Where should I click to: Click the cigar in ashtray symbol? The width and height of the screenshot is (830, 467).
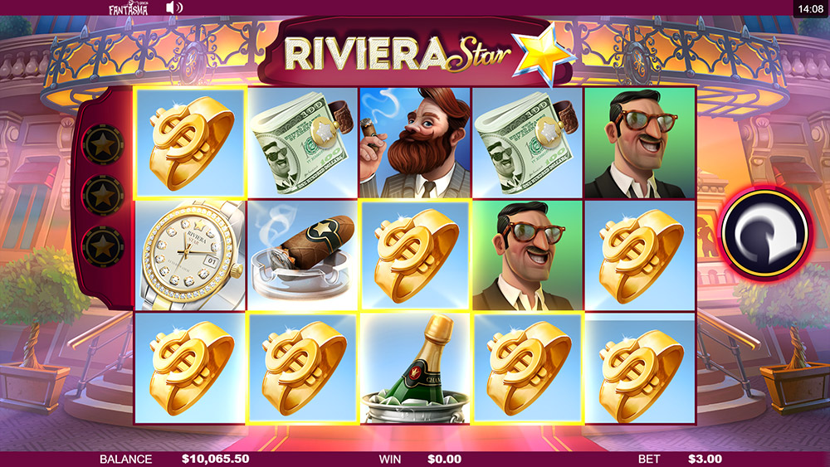click(x=302, y=255)
